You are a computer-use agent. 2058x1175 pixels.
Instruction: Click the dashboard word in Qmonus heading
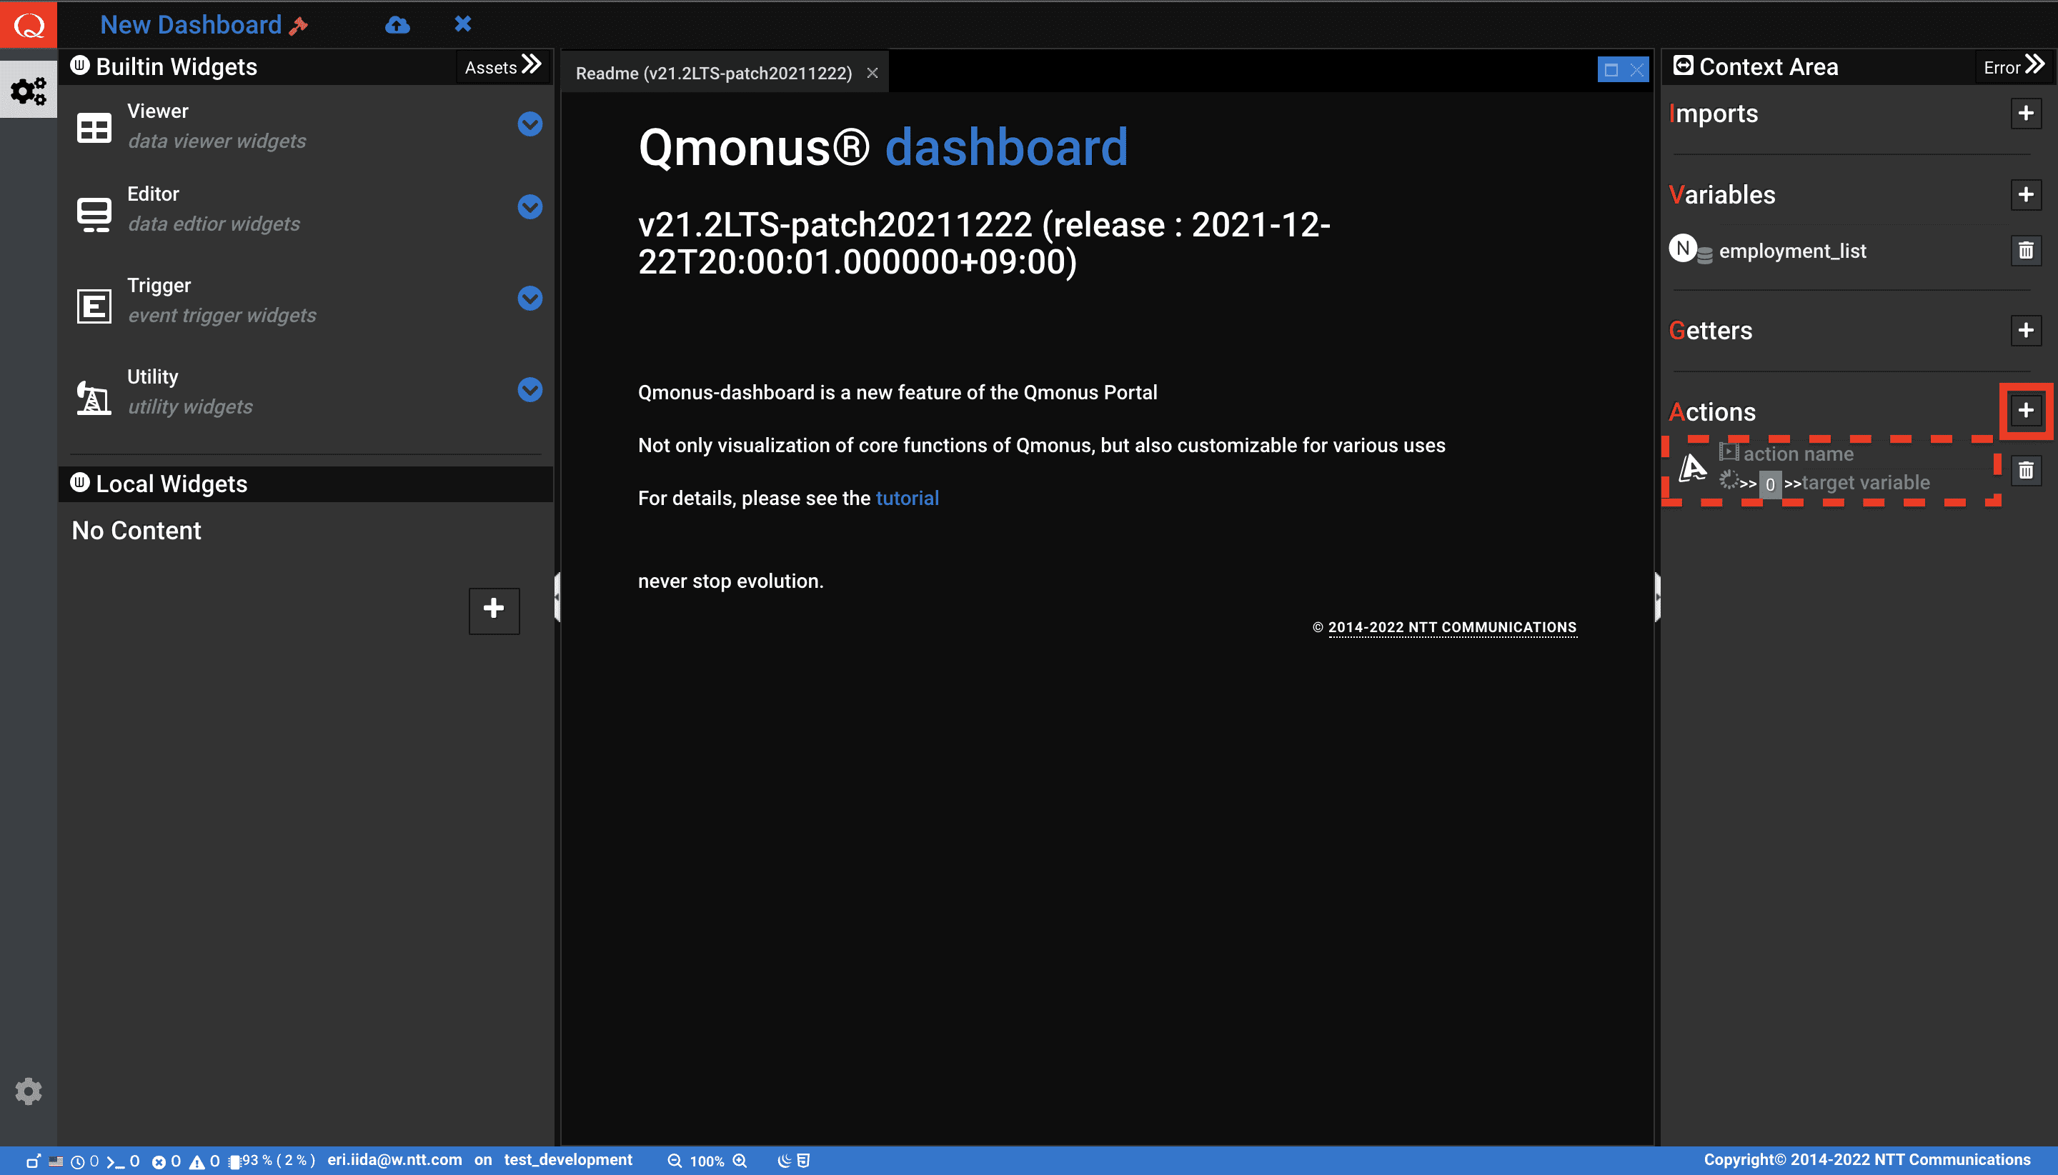coord(1006,147)
